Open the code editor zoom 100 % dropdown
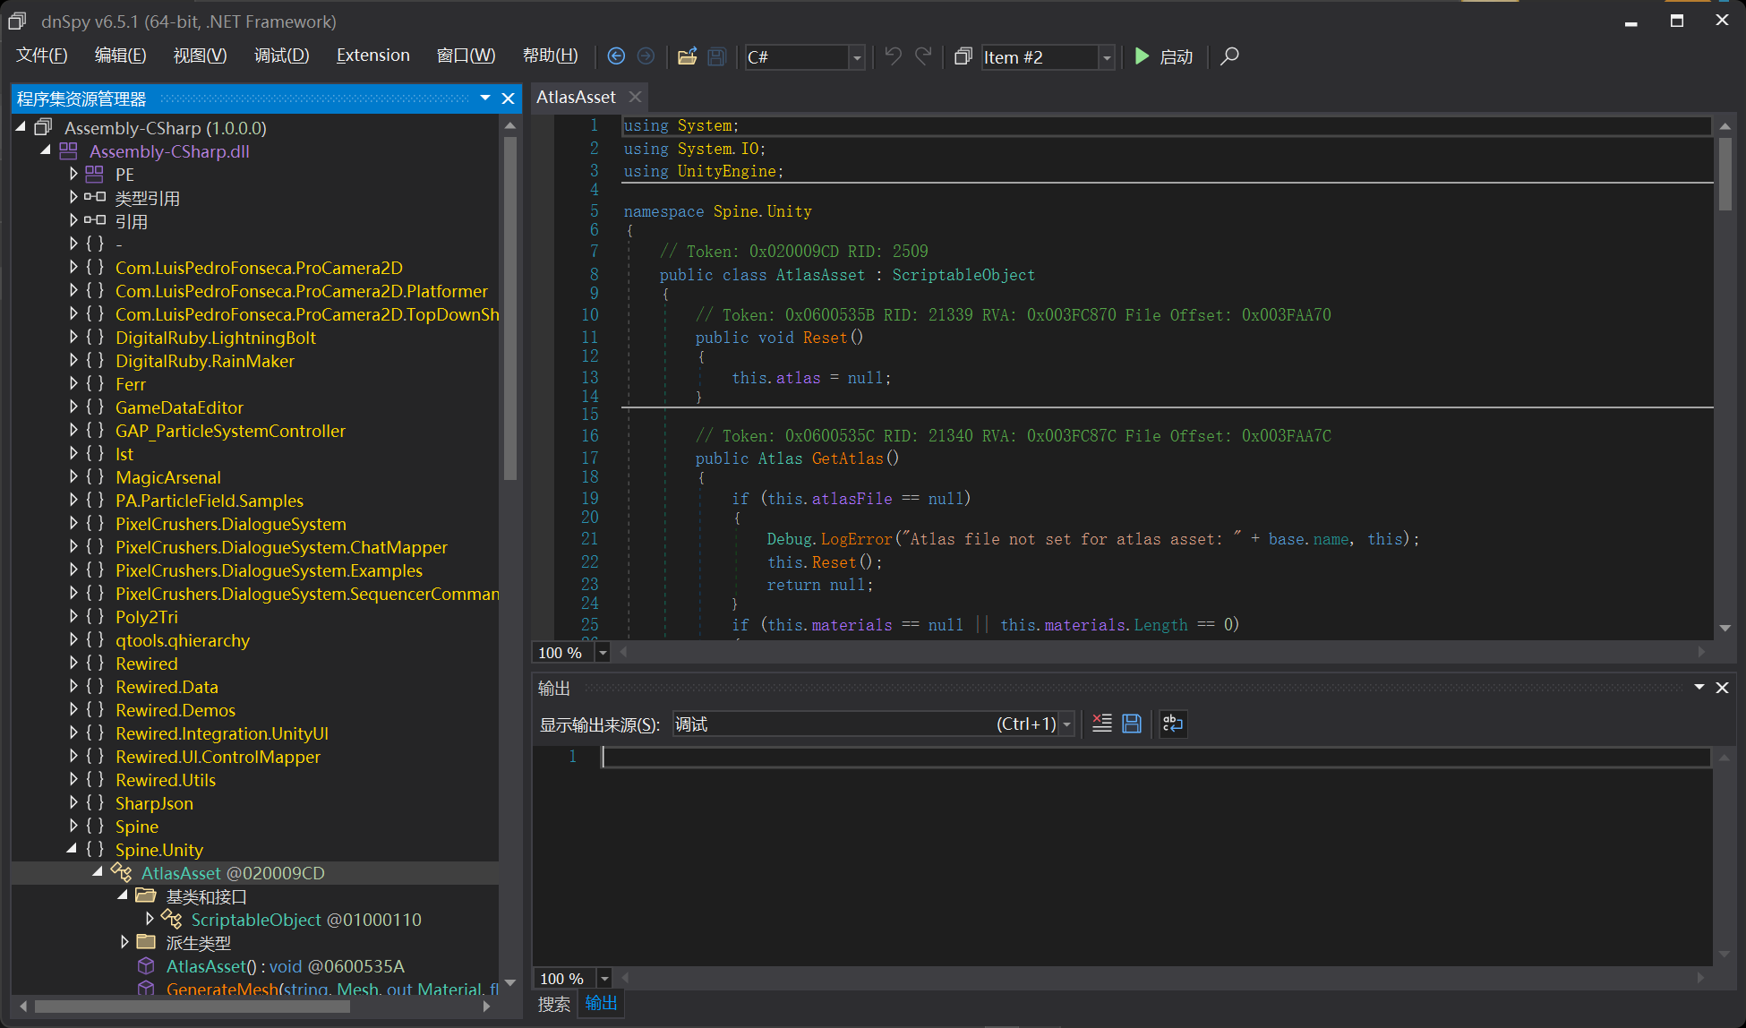 click(x=603, y=653)
